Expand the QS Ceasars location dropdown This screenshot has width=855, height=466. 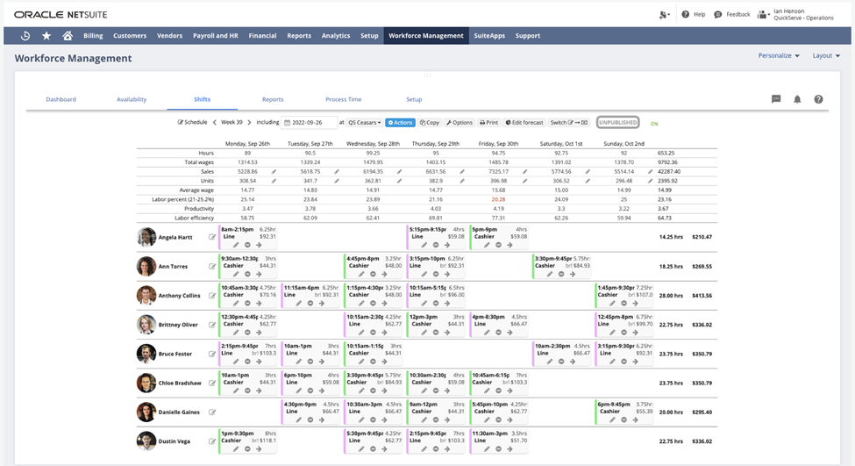pyautogui.click(x=365, y=123)
